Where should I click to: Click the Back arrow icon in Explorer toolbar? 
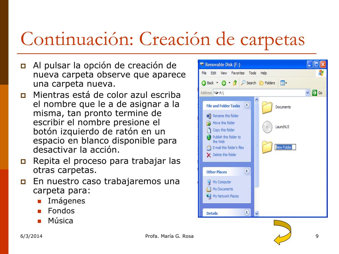click(204, 83)
